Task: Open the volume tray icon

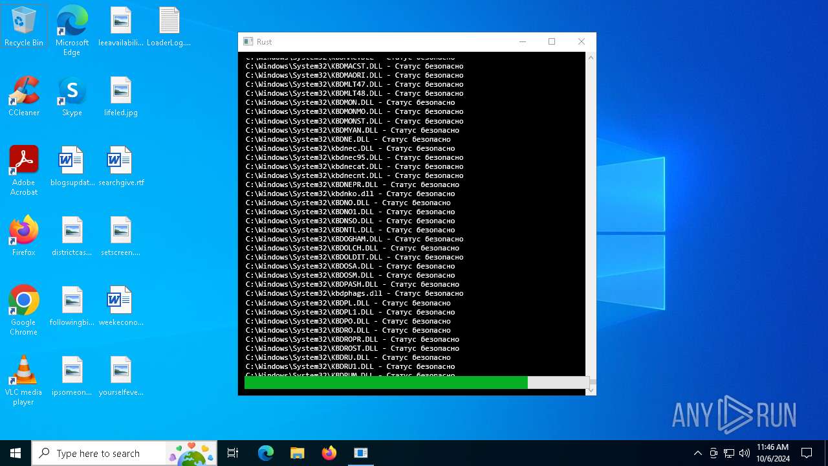Action: tap(745, 453)
